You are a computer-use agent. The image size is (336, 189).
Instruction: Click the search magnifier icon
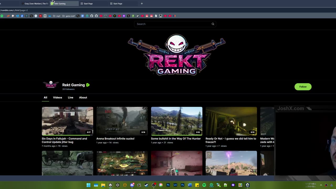[x=213, y=24]
